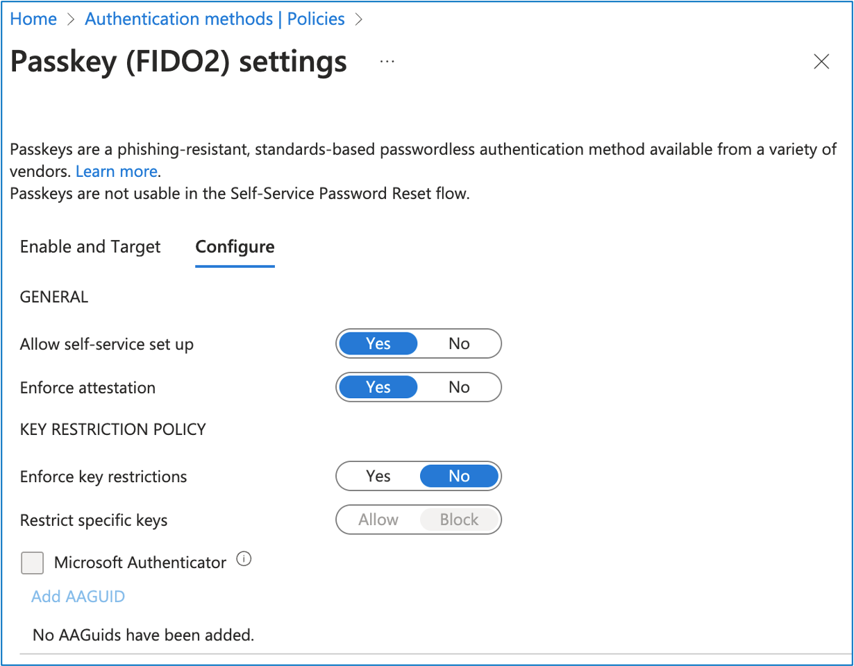Click the info icon next to Microsoft Authenticator

click(x=244, y=559)
